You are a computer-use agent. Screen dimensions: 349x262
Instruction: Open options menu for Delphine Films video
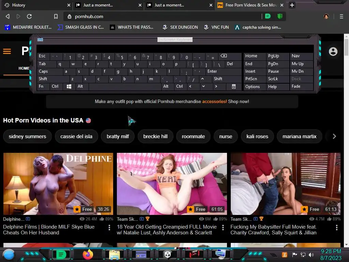point(109,228)
